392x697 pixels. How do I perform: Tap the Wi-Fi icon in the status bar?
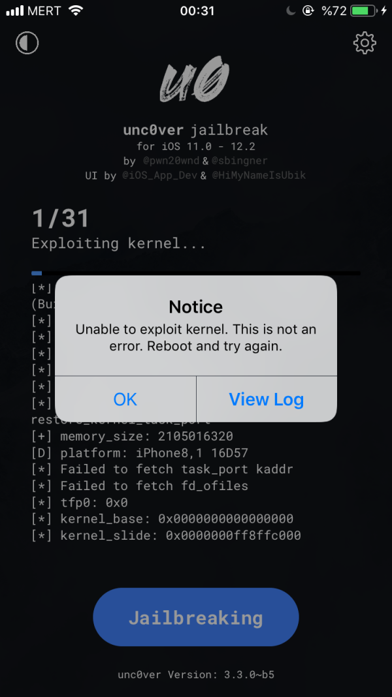[x=76, y=11]
